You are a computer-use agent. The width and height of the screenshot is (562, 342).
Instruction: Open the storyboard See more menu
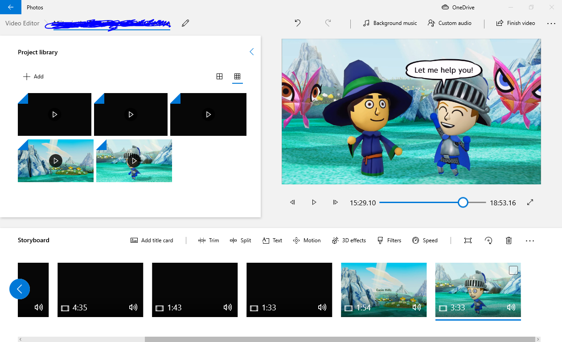coord(529,240)
